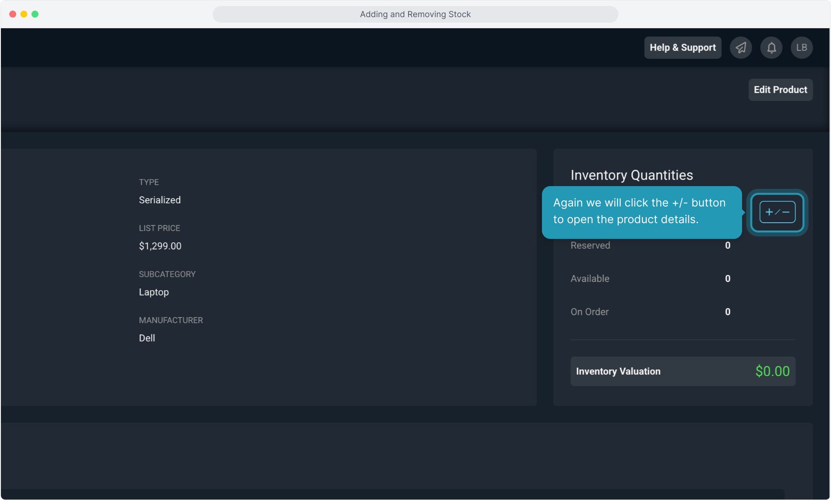Click the +/- stock adjustment button
Viewport: 831px width, 500px height.
click(x=777, y=212)
